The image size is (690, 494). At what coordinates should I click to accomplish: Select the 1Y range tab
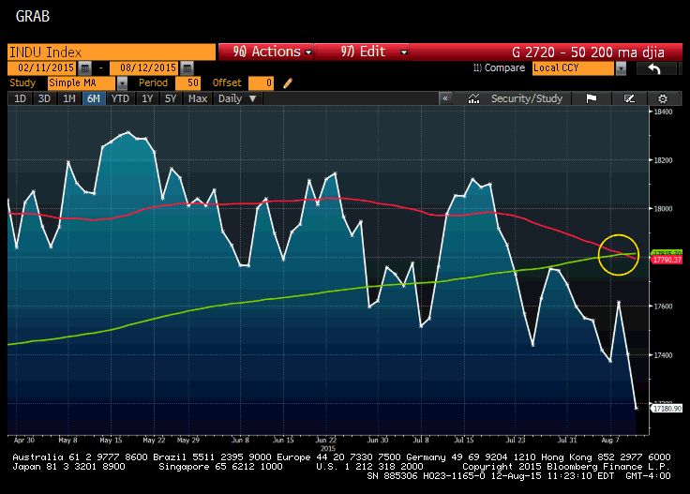147,98
